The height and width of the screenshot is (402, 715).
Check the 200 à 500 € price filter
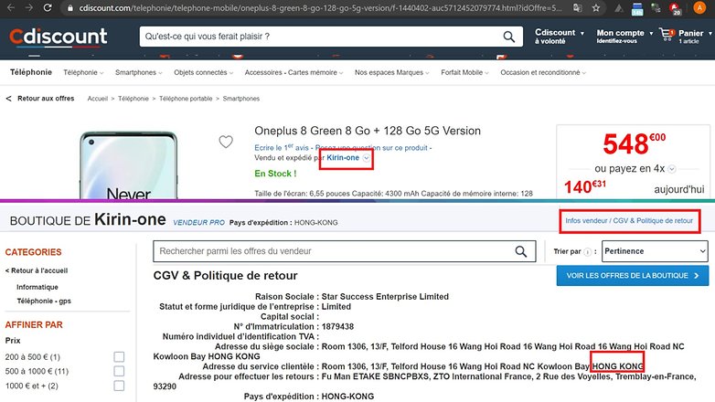coord(119,357)
